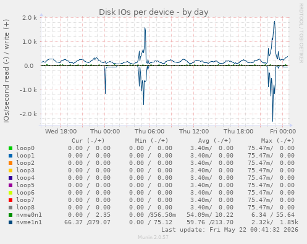Click the Last update timestamp line
This screenshot has width=307, height=244.
click(230, 230)
